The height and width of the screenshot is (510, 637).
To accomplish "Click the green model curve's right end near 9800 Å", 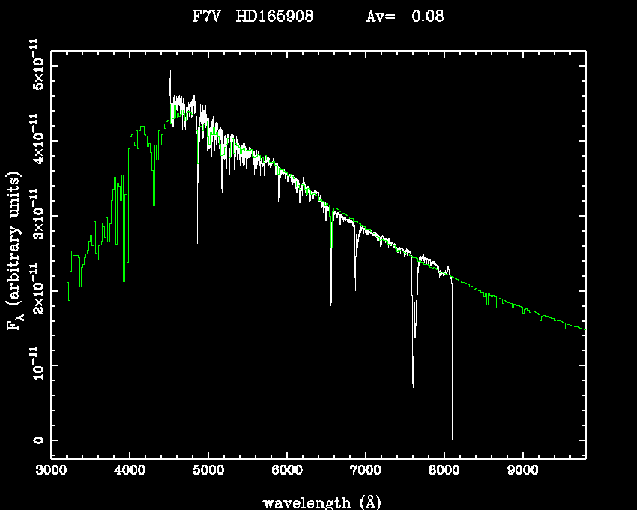I will click(x=583, y=329).
